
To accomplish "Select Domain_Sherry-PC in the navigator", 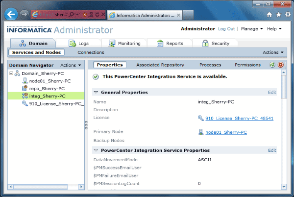I will click(x=43, y=74).
